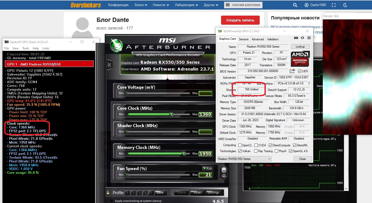
Task: Open the Tools menu in GPU Shark
Action: pyautogui.click(x=25, y=48)
